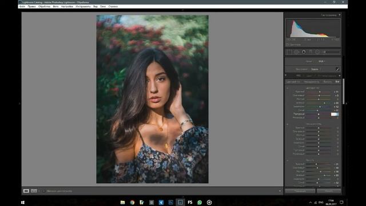Click the right panel vertical scrollbar
This screenshot has width=366, height=206.
point(343,92)
